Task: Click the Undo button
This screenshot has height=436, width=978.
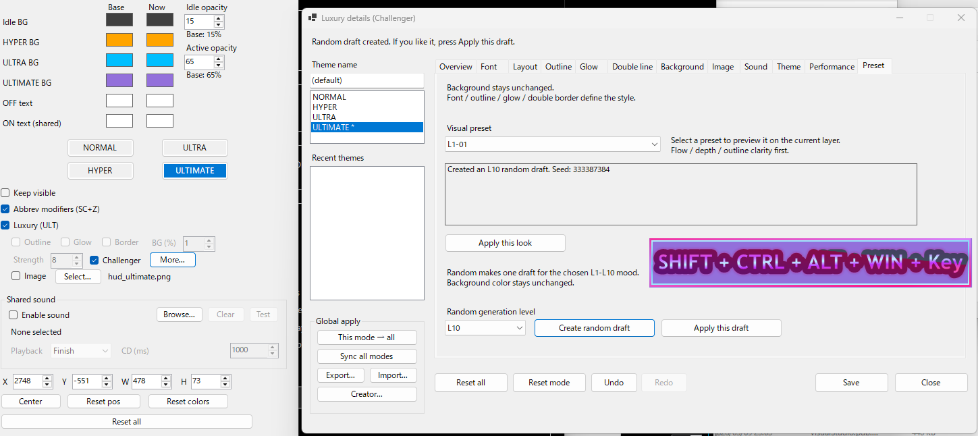Action: pos(614,383)
